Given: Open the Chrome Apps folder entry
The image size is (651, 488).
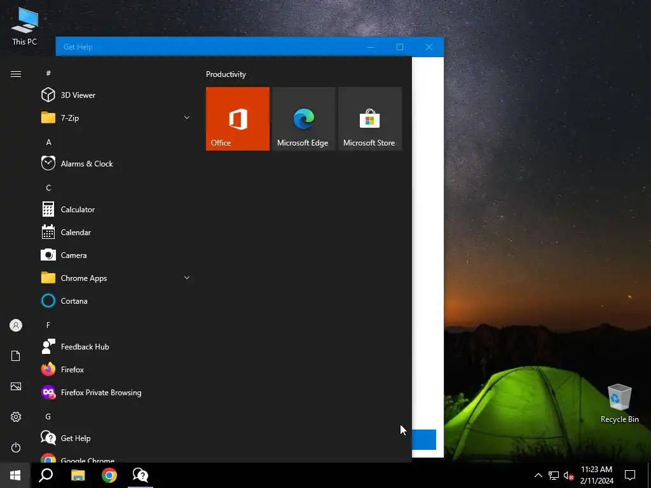Looking at the screenshot, I should click(x=116, y=278).
